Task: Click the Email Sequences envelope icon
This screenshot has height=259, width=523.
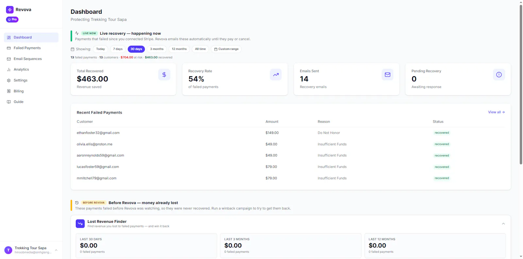Action: [9, 59]
